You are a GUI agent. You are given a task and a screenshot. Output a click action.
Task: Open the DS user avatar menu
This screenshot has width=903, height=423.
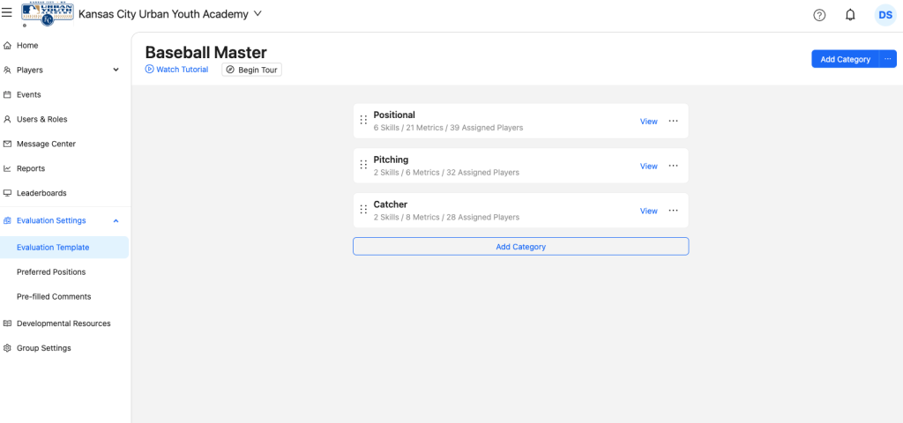click(x=884, y=15)
